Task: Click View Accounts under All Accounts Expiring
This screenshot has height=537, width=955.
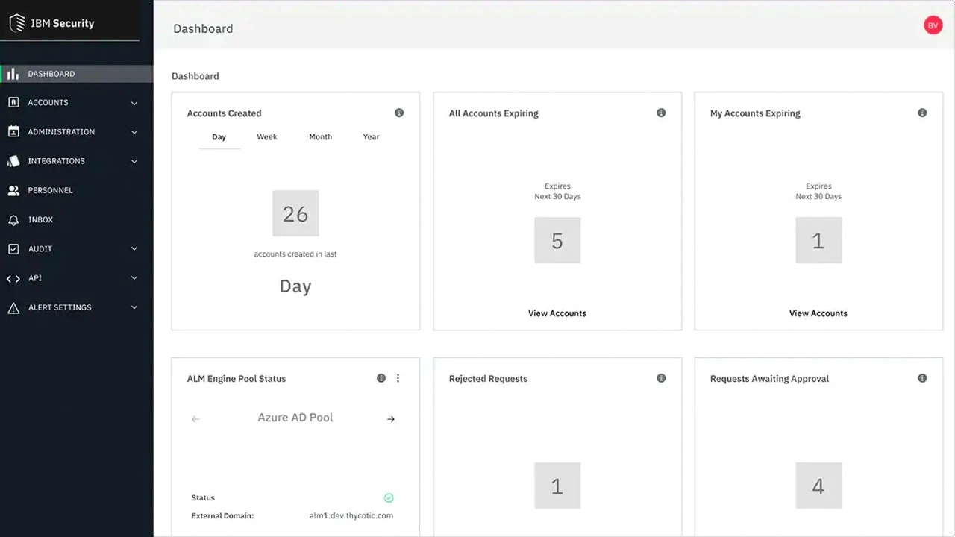Action: [557, 313]
